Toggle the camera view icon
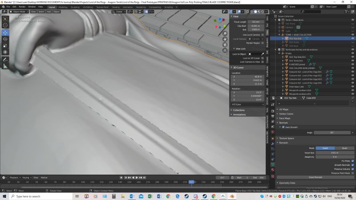Viewport: 356px width, 200px height. click(x=225, y=45)
